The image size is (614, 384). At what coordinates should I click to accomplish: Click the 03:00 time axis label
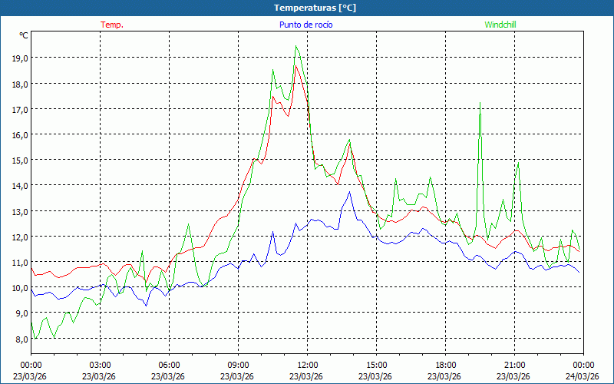[100, 365]
